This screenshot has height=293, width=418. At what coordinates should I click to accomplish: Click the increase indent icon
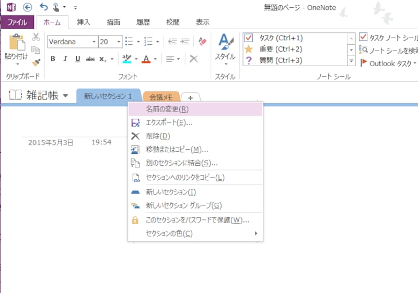[185, 42]
